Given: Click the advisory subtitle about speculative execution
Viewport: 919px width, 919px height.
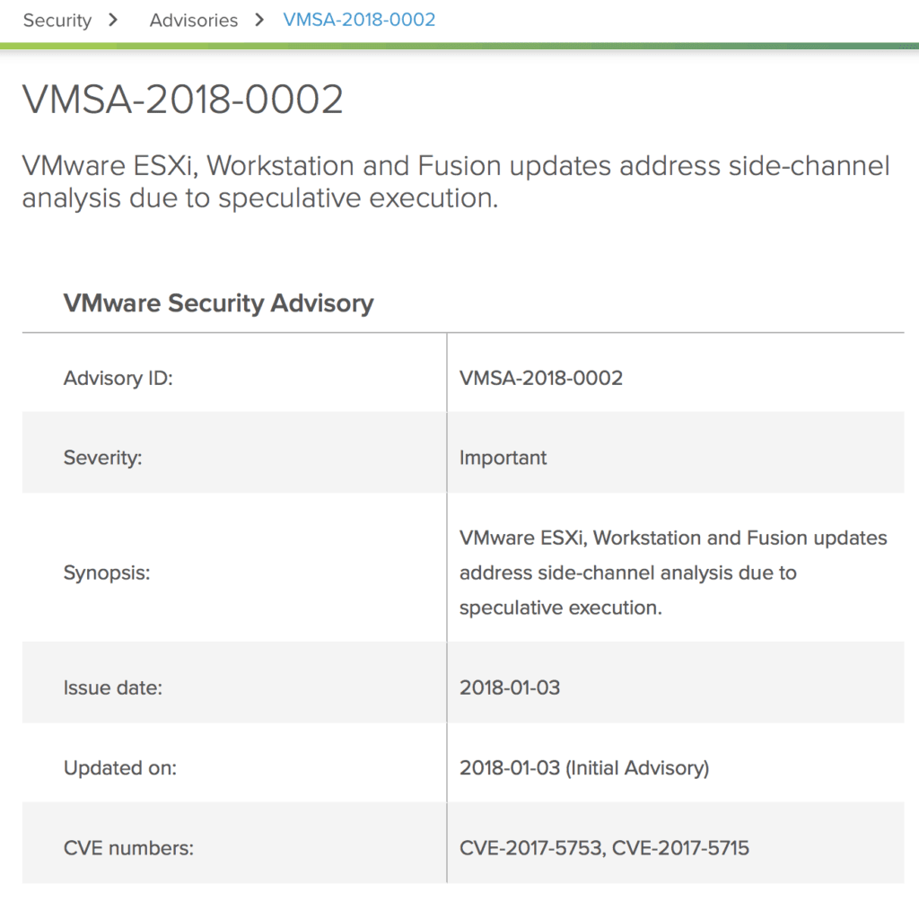Looking at the screenshot, I should tap(455, 181).
